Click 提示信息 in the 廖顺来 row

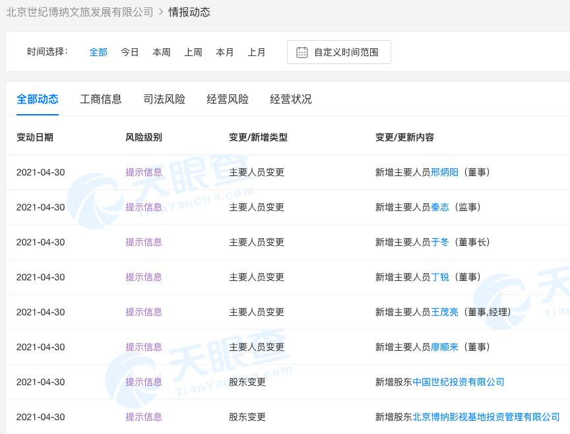pos(144,347)
